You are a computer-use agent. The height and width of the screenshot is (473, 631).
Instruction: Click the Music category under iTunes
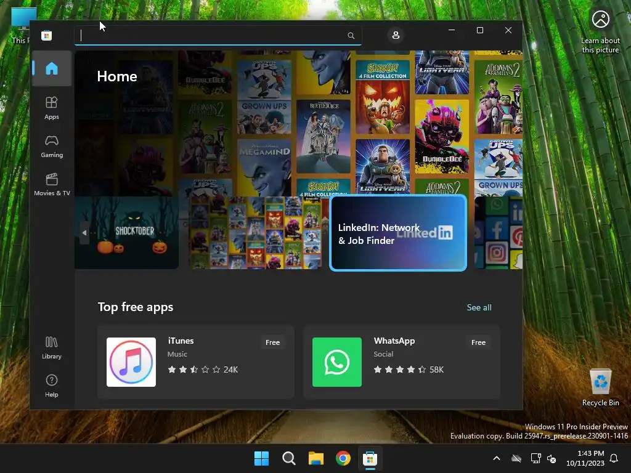pyautogui.click(x=177, y=354)
